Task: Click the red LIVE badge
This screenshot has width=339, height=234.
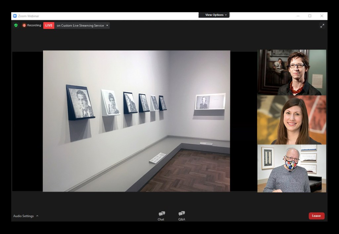Action: [49, 25]
